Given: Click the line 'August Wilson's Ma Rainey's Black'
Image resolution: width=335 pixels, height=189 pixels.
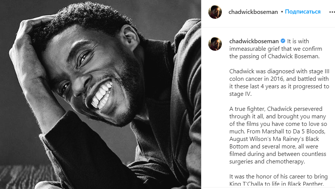Looking at the screenshot, I should point(274,139).
